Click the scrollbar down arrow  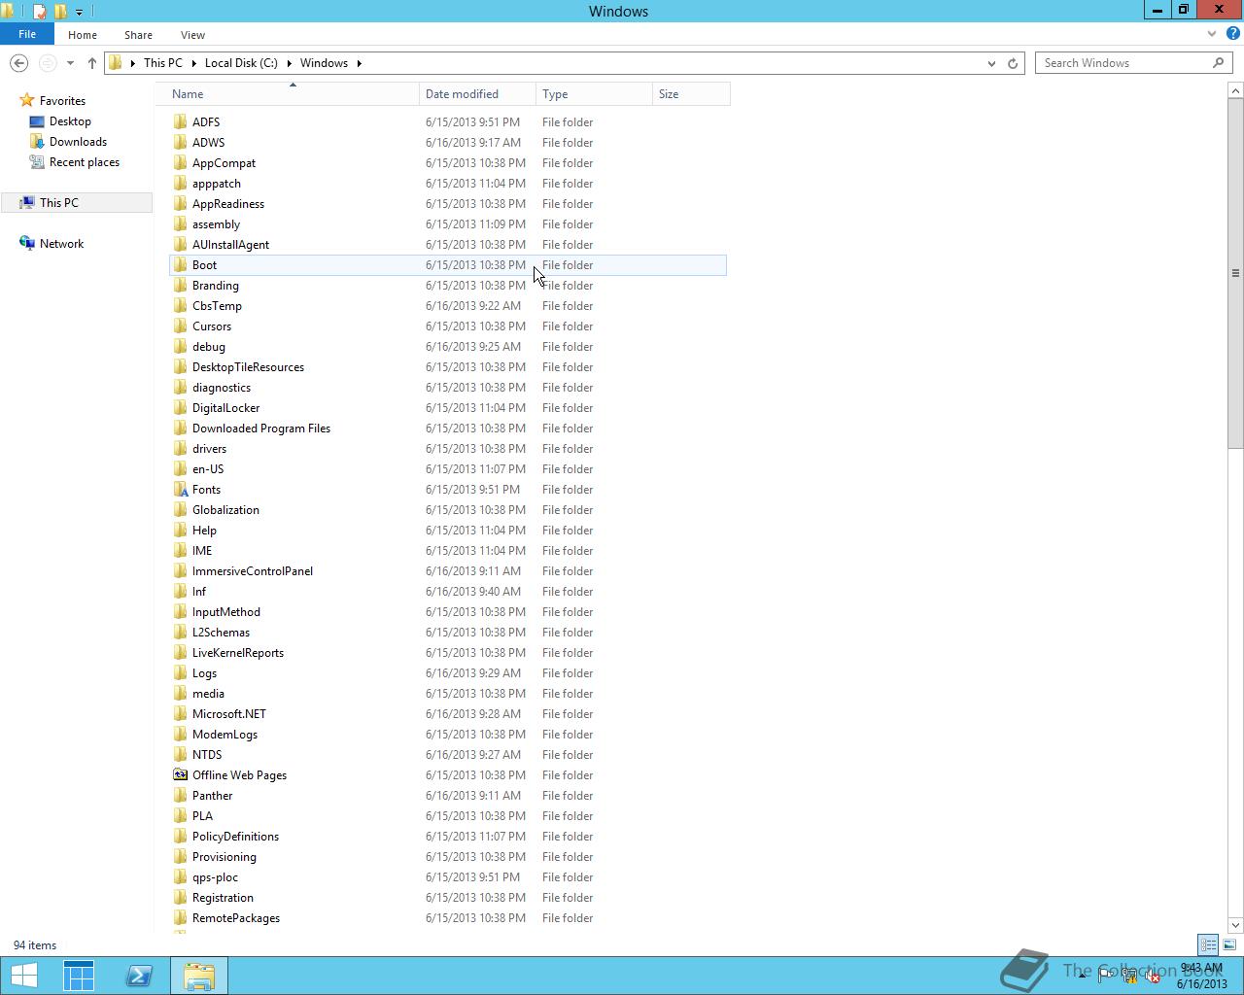1235,925
